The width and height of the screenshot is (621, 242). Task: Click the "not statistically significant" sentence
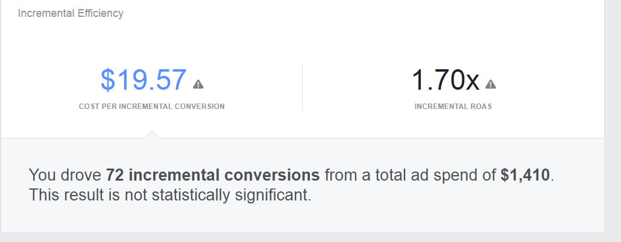170,196
